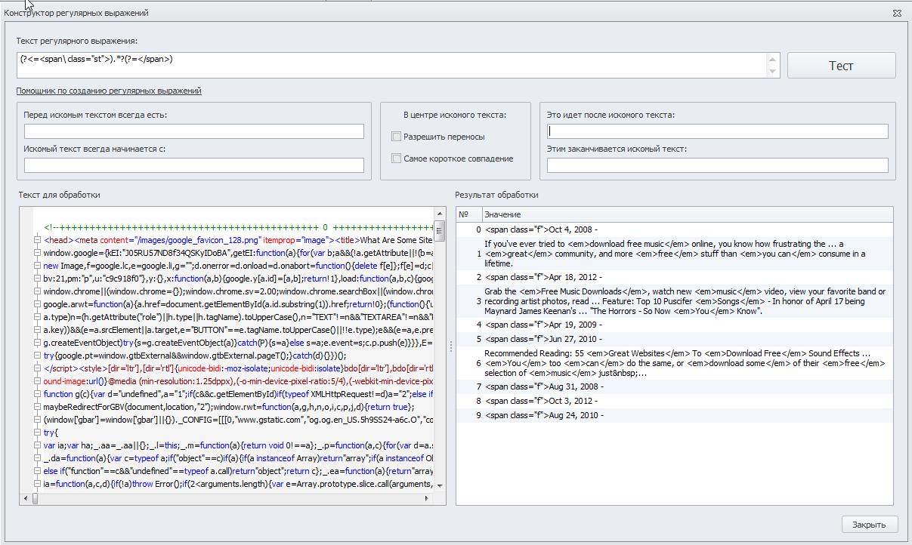
Task: Collapse the window.google line fold marker
Action: pos(37,253)
